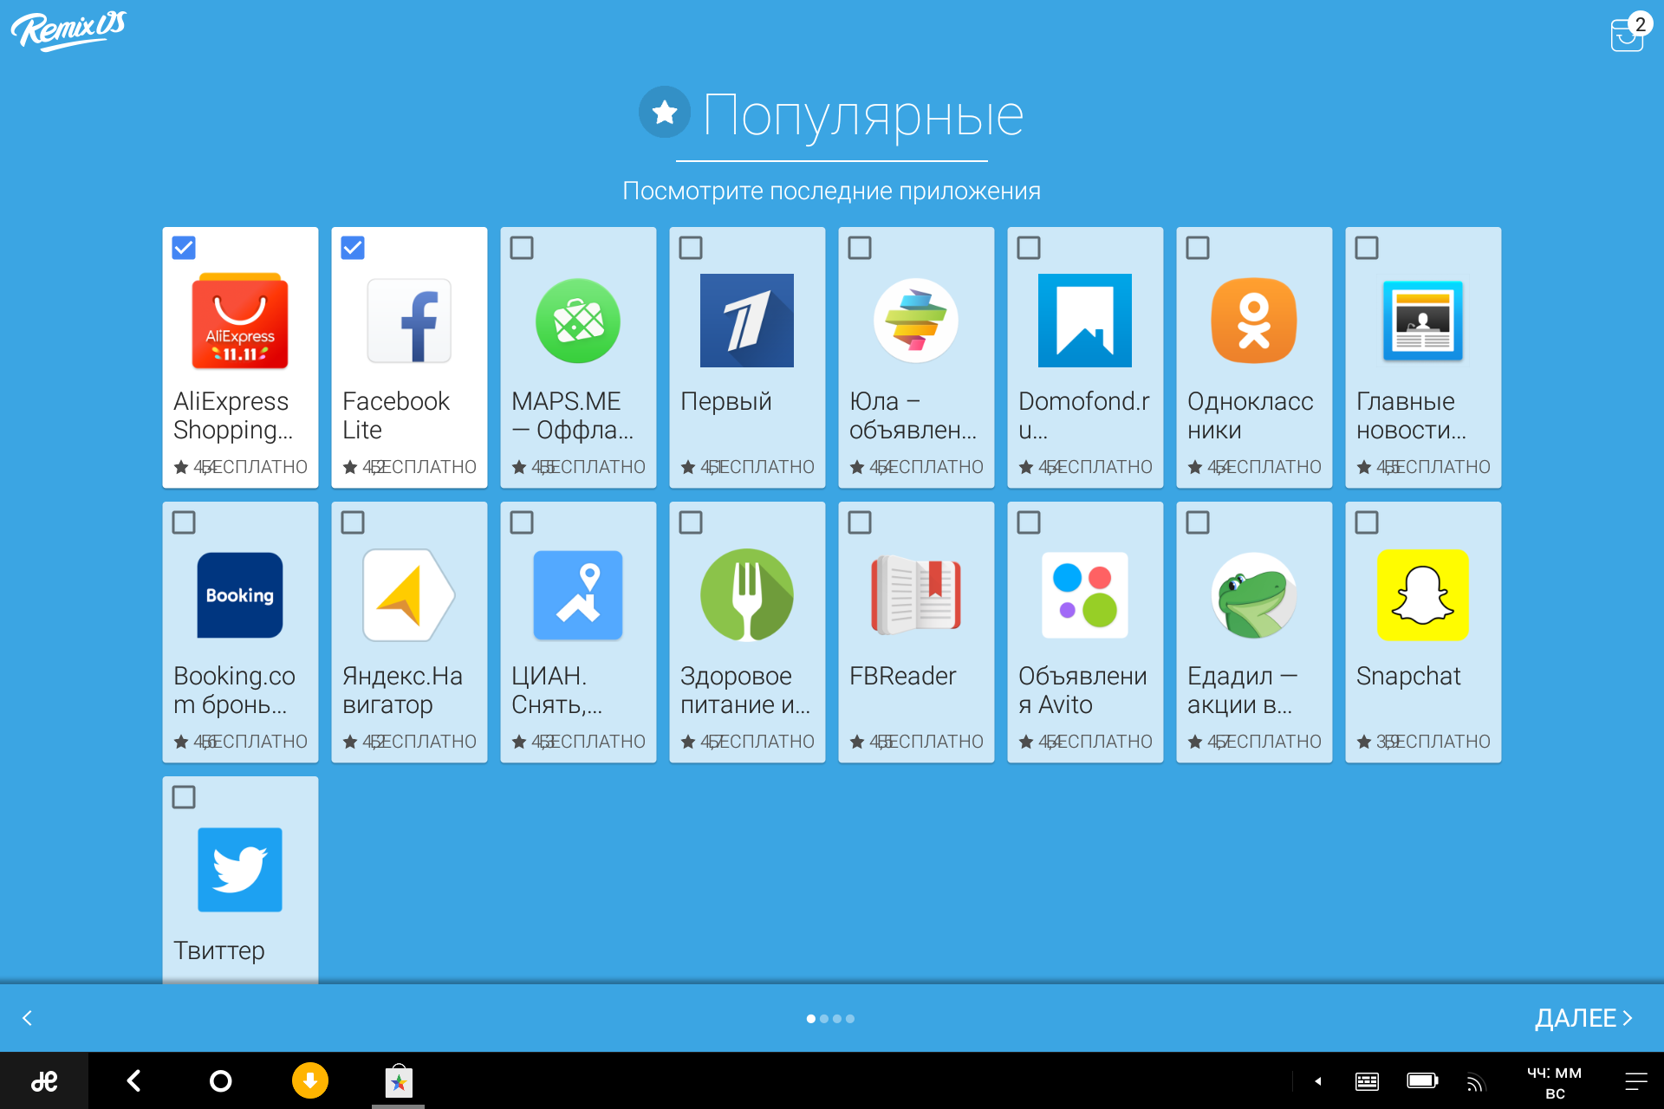1664x1109 pixels.
Task: Tap the Твиттер bird icon
Action: click(240, 870)
